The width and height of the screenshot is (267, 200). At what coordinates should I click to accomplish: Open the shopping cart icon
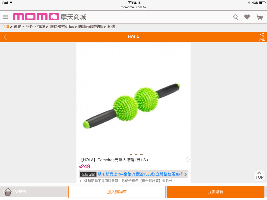point(259,17)
